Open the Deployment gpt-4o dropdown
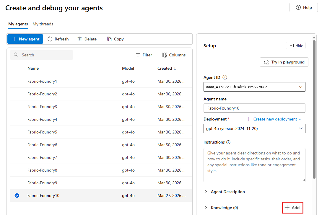The width and height of the screenshot is (322, 215). (x=254, y=128)
